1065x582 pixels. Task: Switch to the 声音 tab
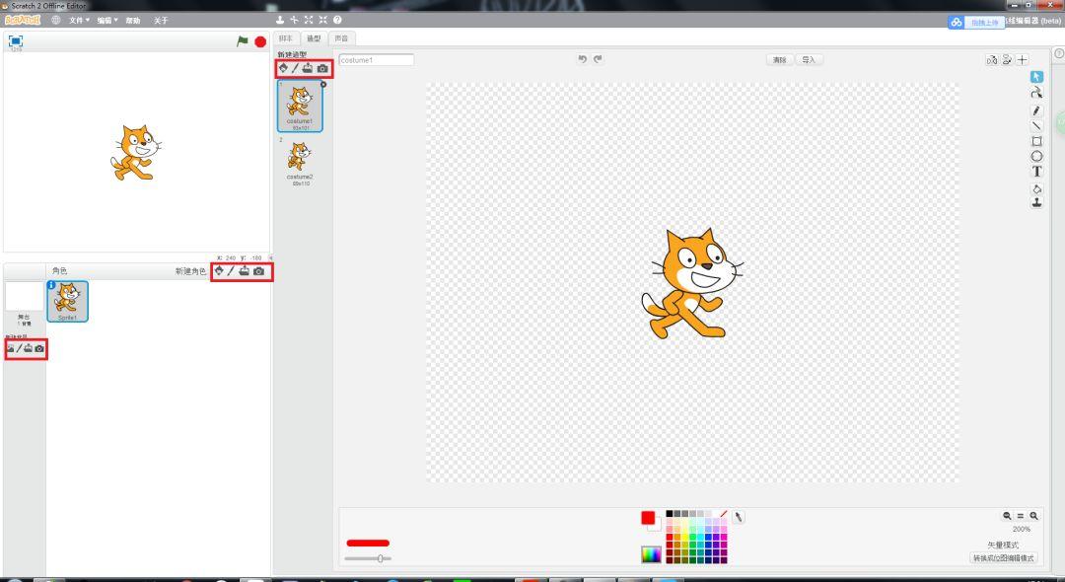coord(341,38)
